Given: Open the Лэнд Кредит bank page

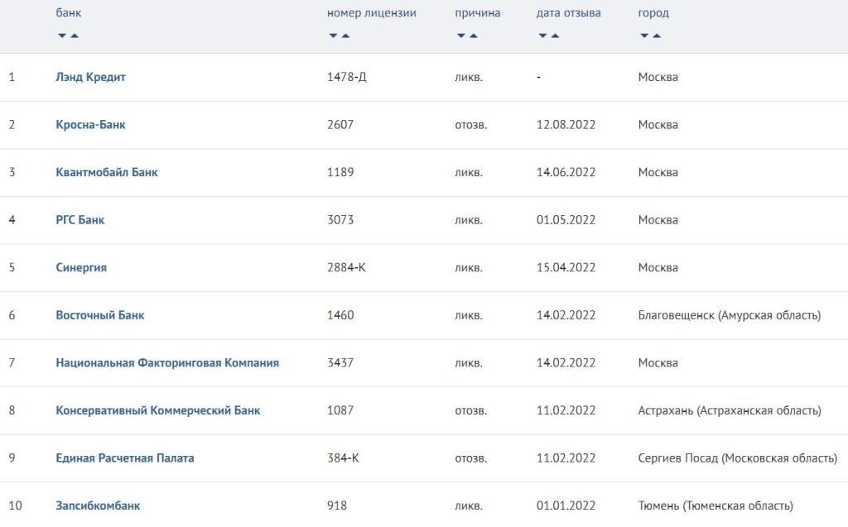Looking at the screenshot, I should [x=90, y=77].
